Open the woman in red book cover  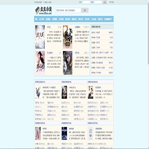point(40,63)
